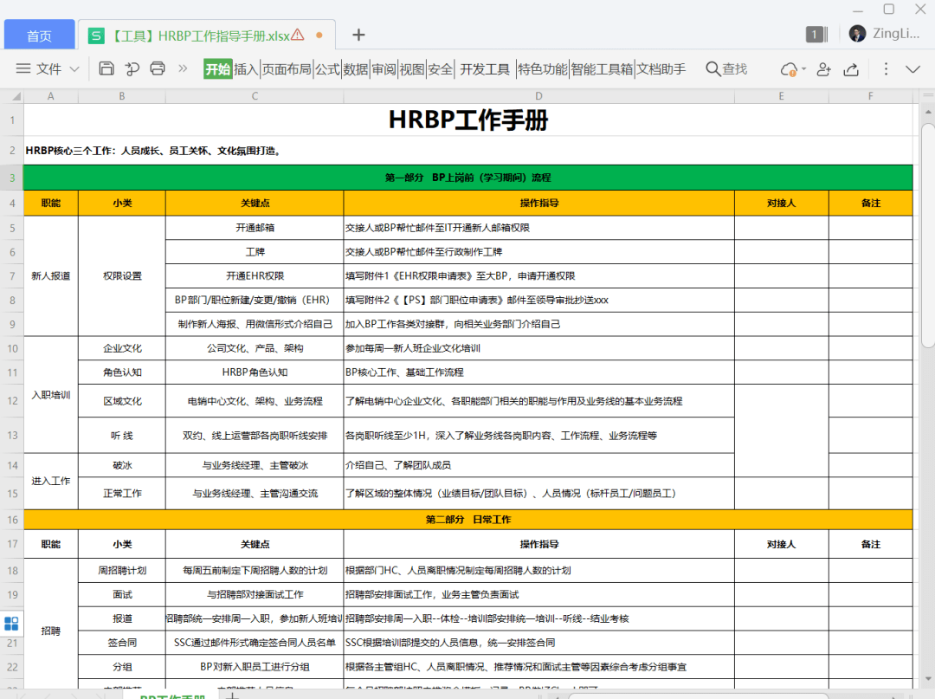Invite a collaborator with the add-person icon

point(822,69)
